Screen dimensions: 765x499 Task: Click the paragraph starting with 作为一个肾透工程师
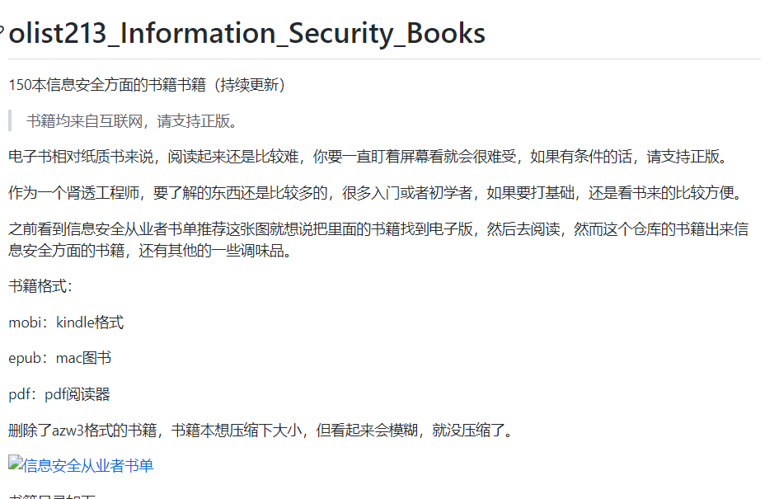tap(377, 193)
